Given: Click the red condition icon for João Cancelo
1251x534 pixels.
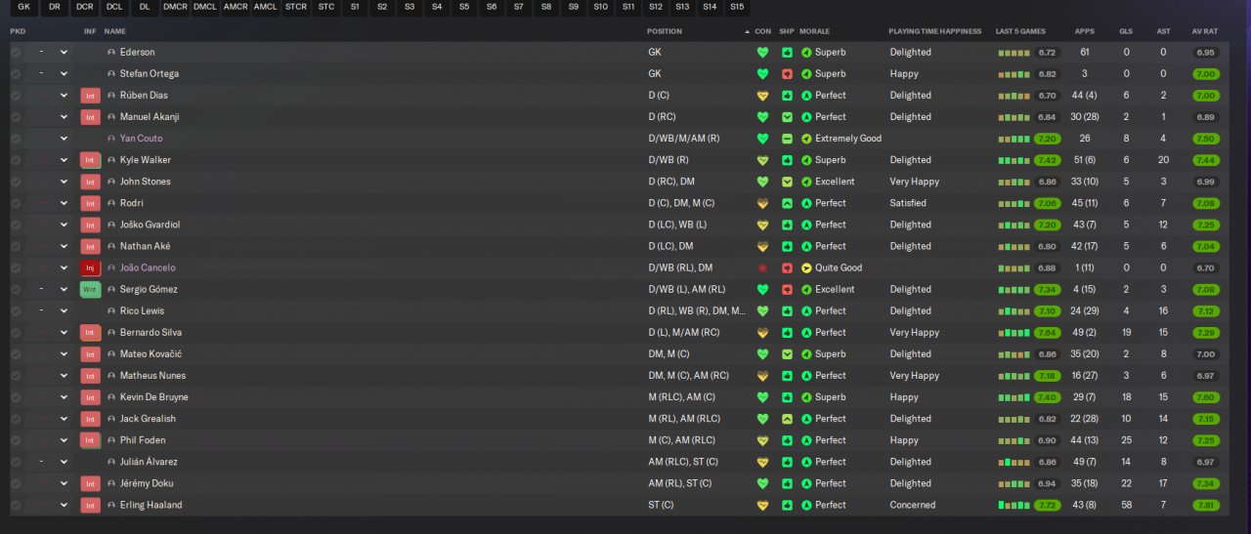Looking at the screenshot, I should tap(762, 267).
